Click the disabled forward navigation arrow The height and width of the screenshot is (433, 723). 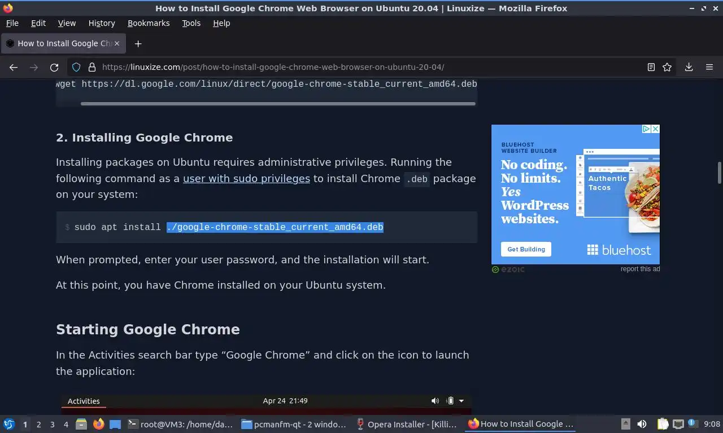point(34,67)
